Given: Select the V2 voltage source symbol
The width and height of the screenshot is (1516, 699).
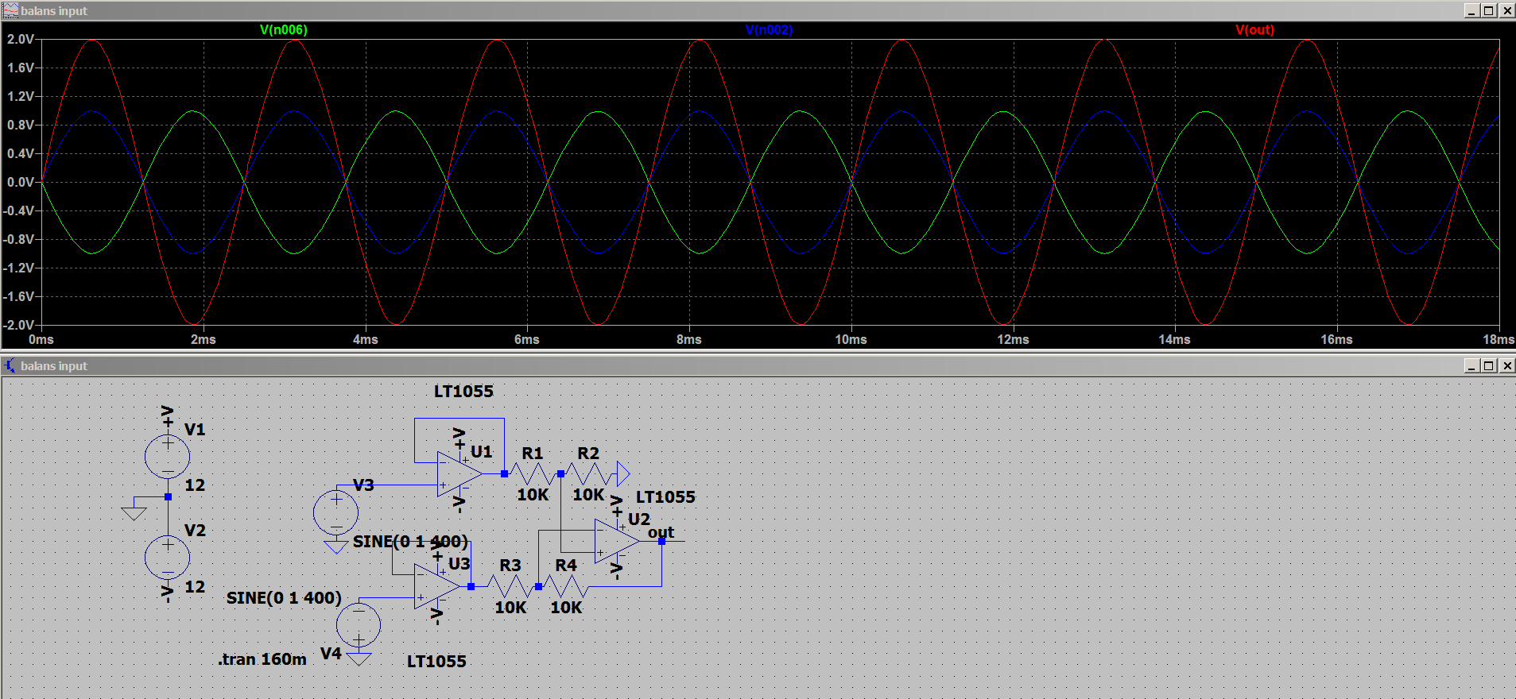Looking at the screenshot, I should click(x=168, y=558).
